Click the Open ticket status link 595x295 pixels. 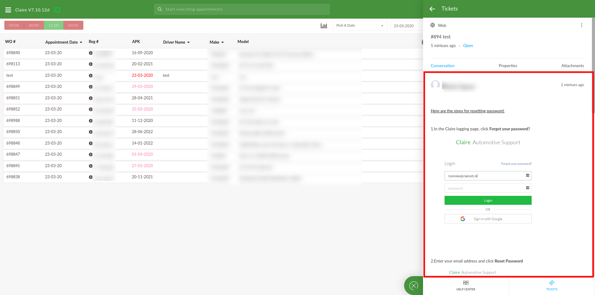pos(468,46)
